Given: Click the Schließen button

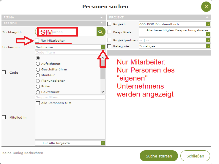Looking at the screenshot, I should coord(195,156).
